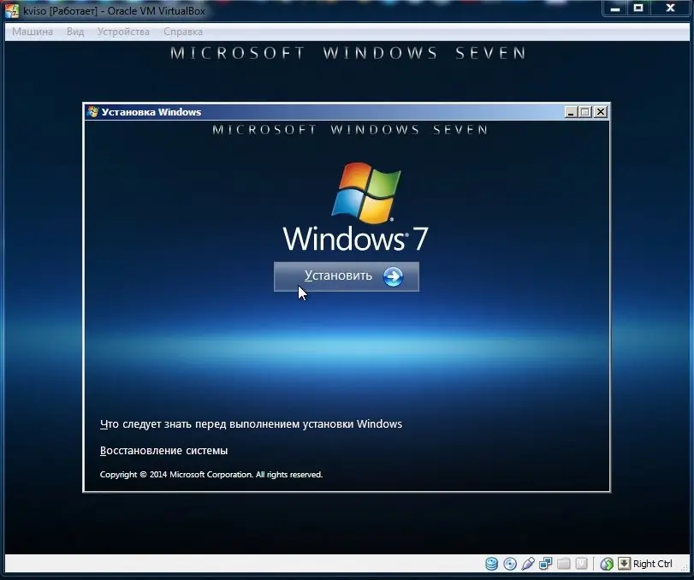This screenshot has width=694, height=580.
Task: Click the keyboard capture arrow icon
Action: tap(624, 563)
